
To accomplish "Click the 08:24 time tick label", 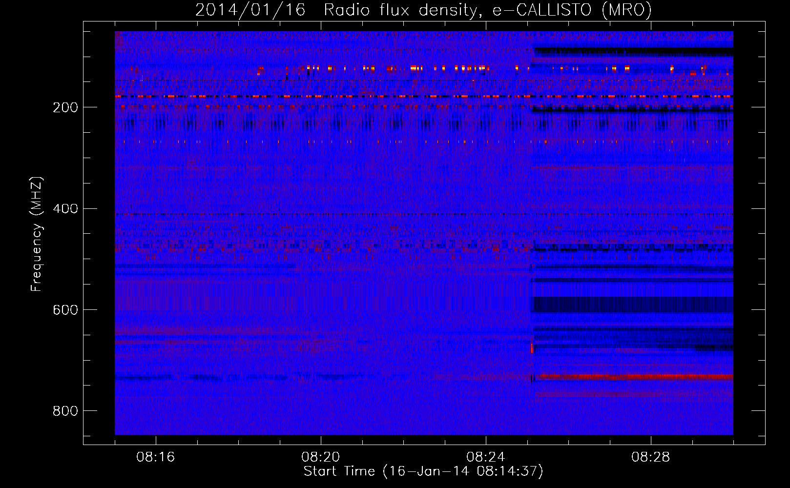I will coord(486,457).
